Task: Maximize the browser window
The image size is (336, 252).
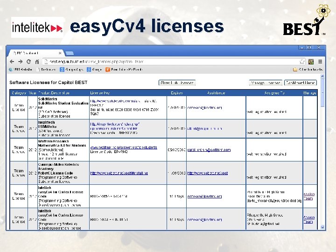Action: click(309, 48)
